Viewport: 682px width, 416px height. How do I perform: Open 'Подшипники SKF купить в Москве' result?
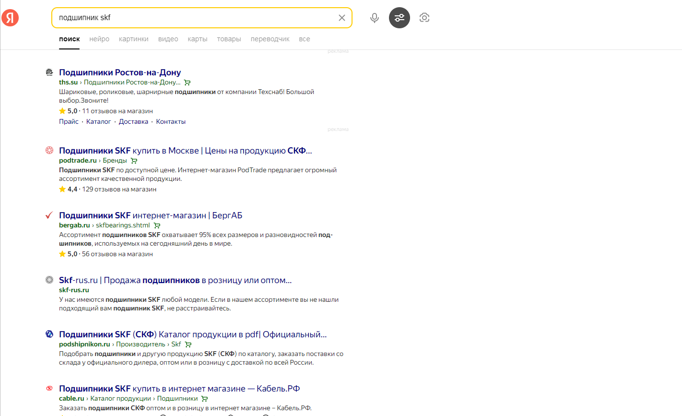point(186,151)
